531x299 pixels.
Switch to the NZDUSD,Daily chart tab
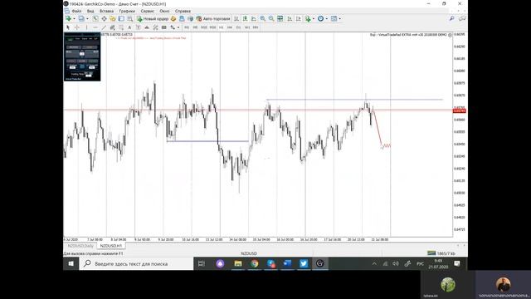click(80, 246)
